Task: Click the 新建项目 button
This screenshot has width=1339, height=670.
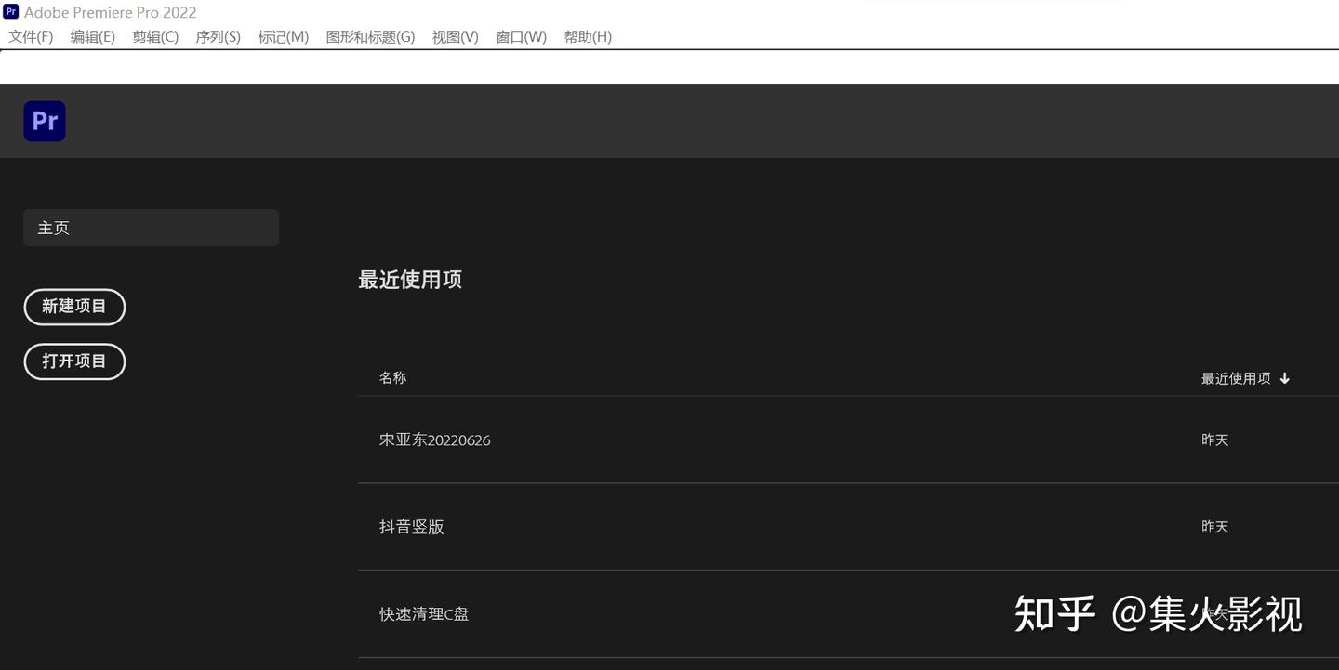Action: pyautogui.click(x=74, y=307)
